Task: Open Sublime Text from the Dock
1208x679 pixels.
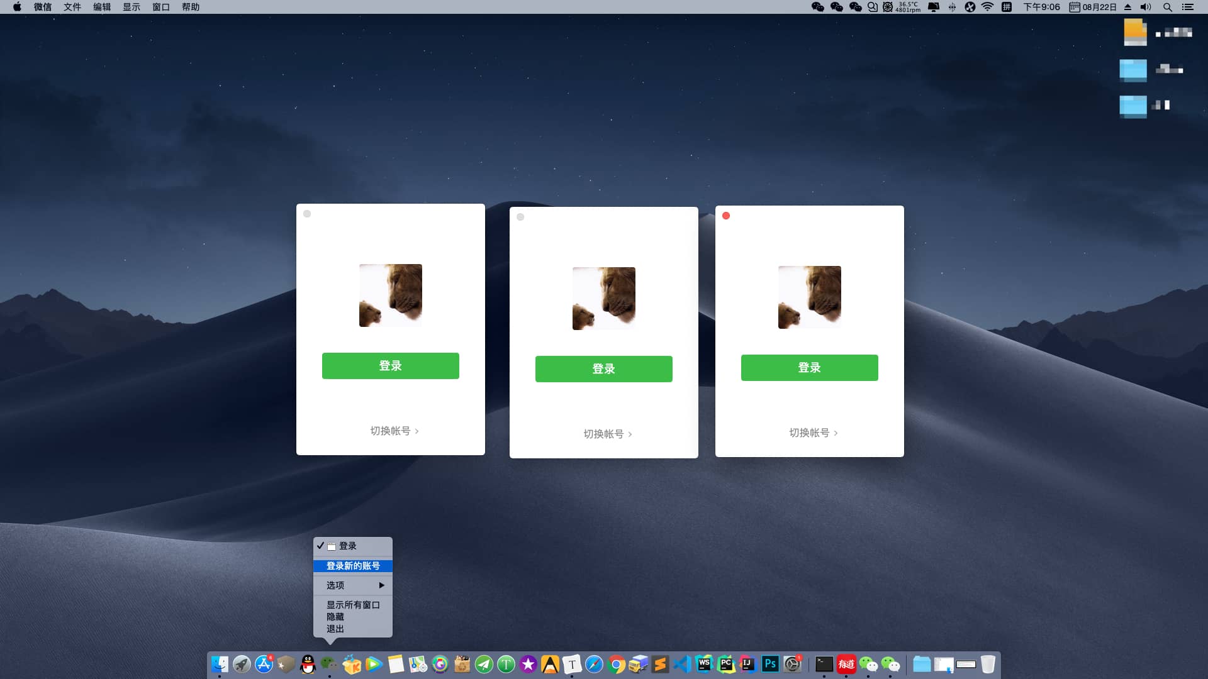Action: click(x=660, y=664)
